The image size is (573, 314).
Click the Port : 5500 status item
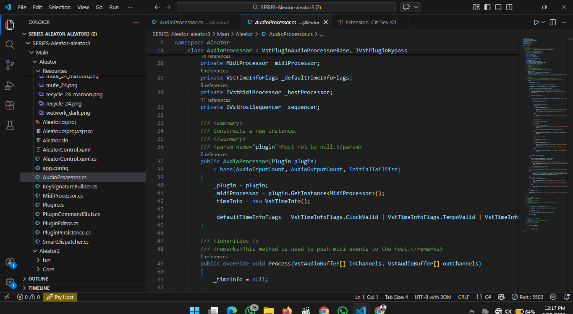[x=527, y=297]
